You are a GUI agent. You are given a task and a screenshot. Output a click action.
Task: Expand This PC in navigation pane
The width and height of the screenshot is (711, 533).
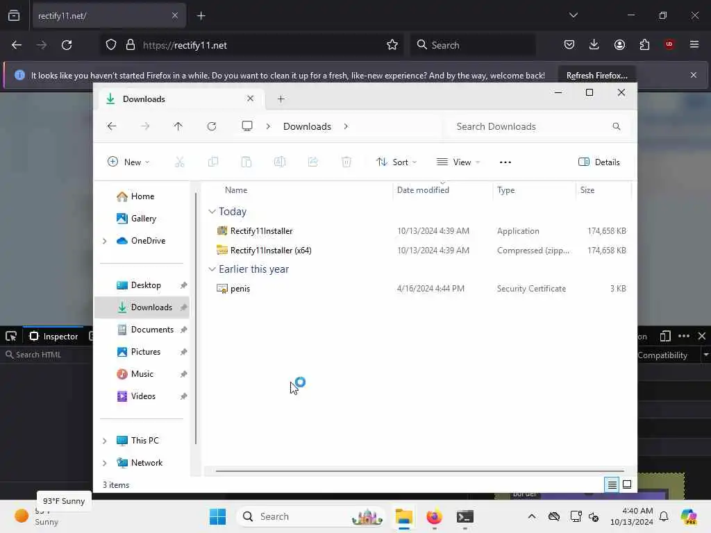105,441
